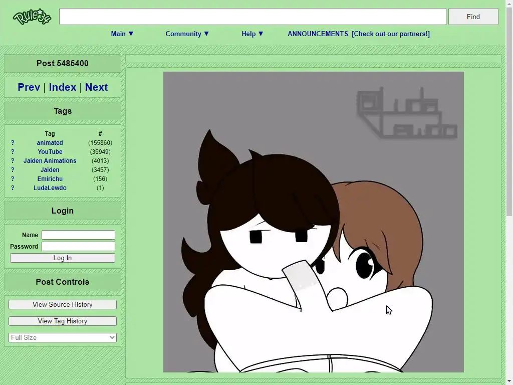Expand the Full Size dropdown
The image size is (513, 385).
63,337
